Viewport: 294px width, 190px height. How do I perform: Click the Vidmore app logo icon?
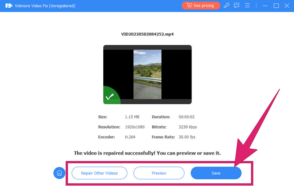click(9, 6)
